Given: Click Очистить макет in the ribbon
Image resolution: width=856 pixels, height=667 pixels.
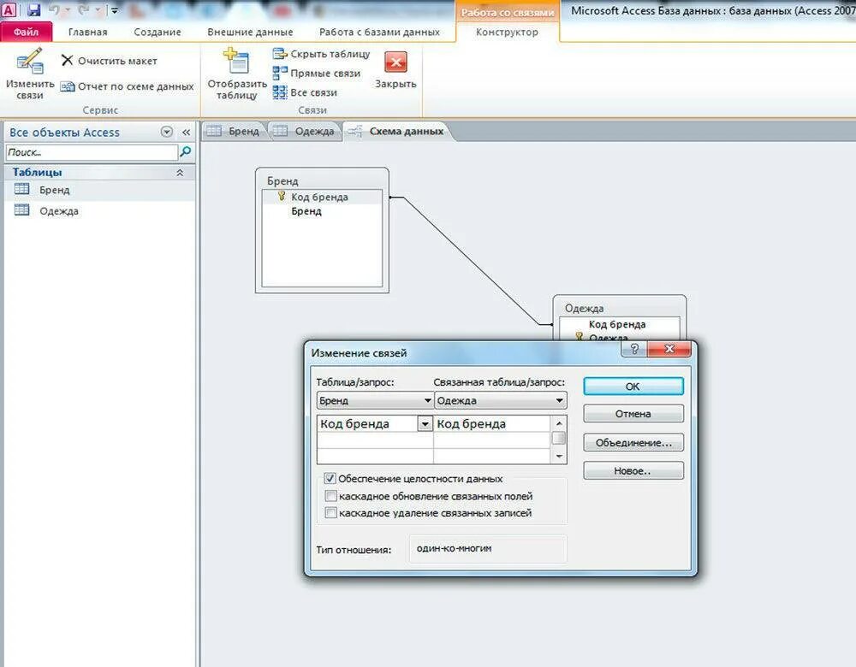Looking at the screenshot, I should [x=110, y=61].
